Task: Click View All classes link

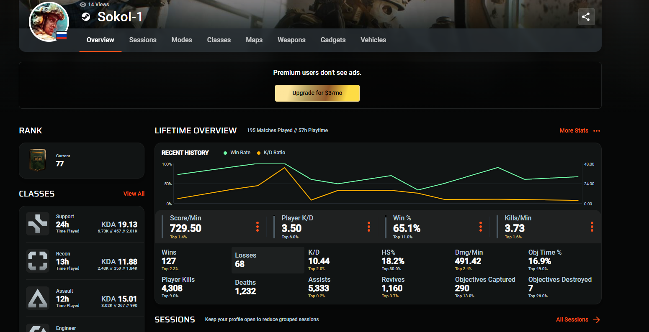Action: (x=134, y=194)
